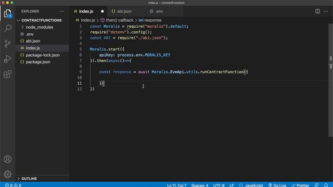Open the Explorer view in activity bar

point(8,14)
